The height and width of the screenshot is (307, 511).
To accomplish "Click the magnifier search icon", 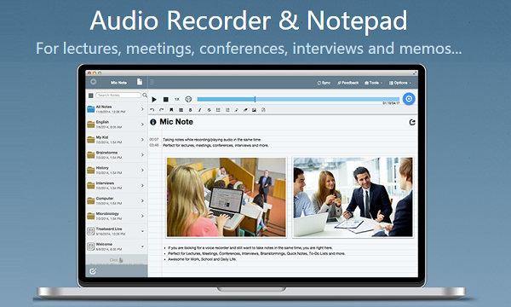I will click(x=145, y=95).
